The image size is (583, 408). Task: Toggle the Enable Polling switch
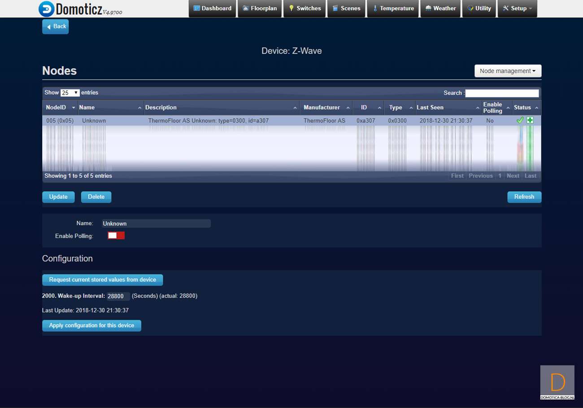point(116,236)
